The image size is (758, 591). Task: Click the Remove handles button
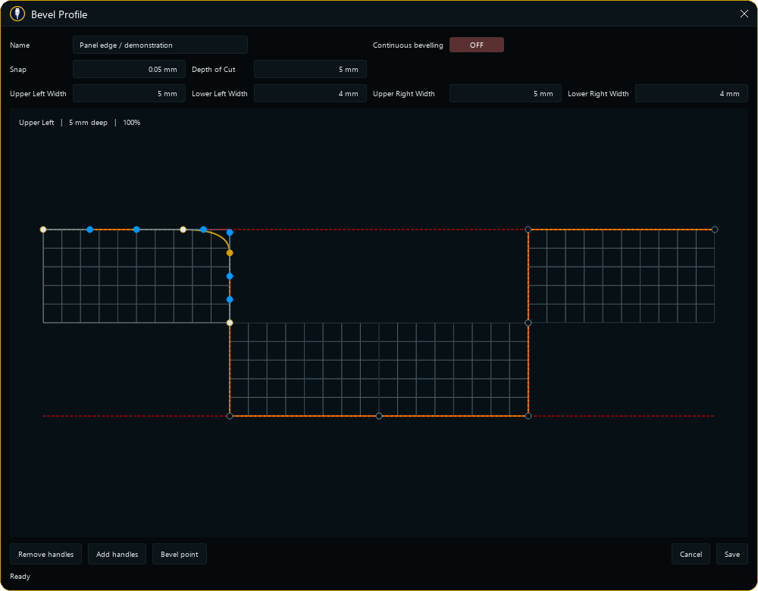point(46,555)
